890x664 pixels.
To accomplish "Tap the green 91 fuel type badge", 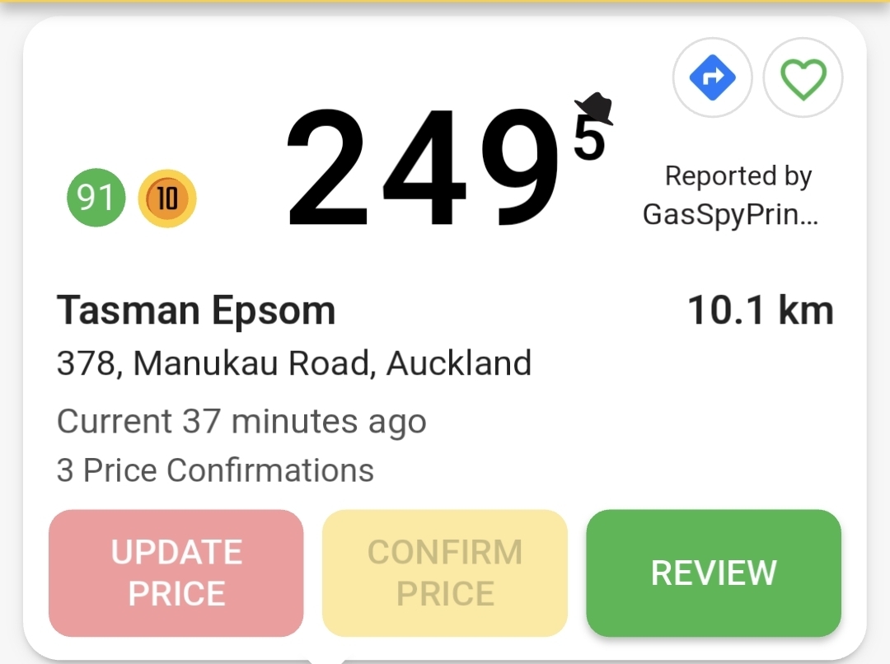I will 96,198.
